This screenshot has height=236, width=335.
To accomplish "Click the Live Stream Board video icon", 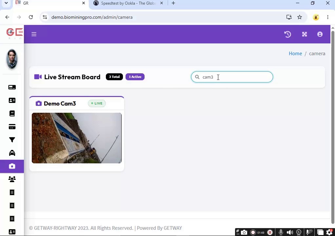I will click(x=38, y=77).
